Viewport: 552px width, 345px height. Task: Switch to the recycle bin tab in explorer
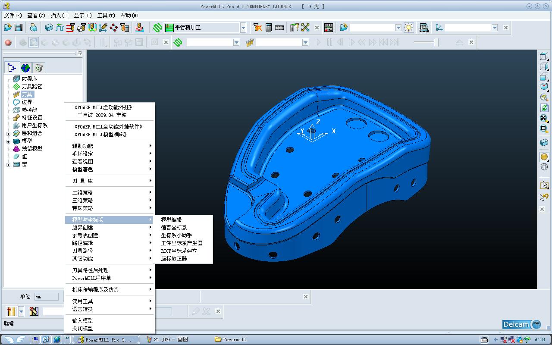tap(39, 68)
